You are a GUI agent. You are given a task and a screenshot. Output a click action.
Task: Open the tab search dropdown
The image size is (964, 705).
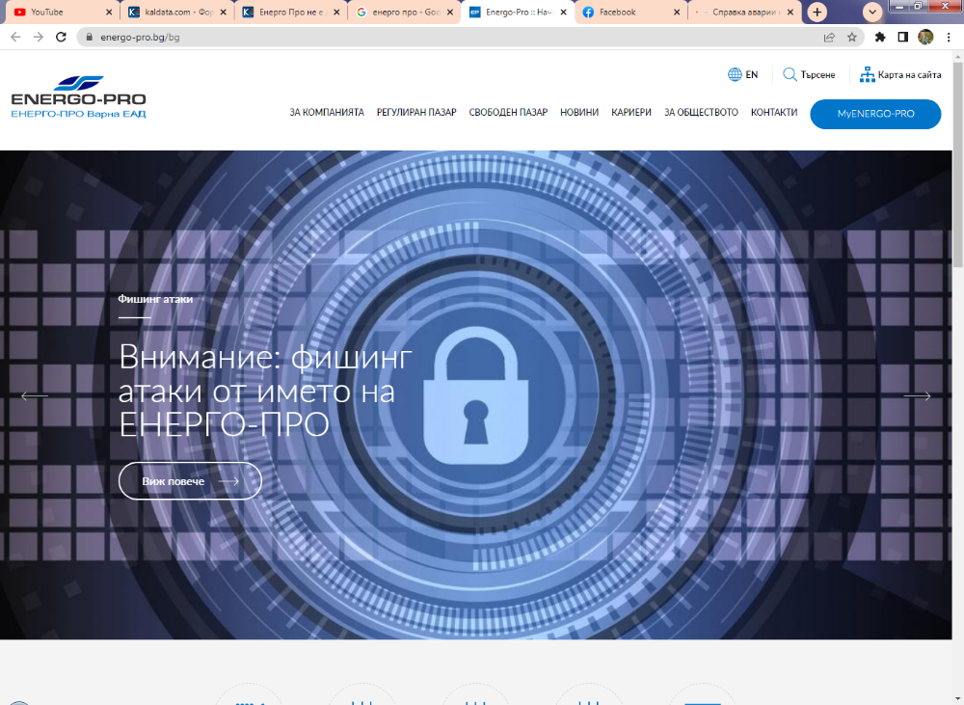pos(872,13)
